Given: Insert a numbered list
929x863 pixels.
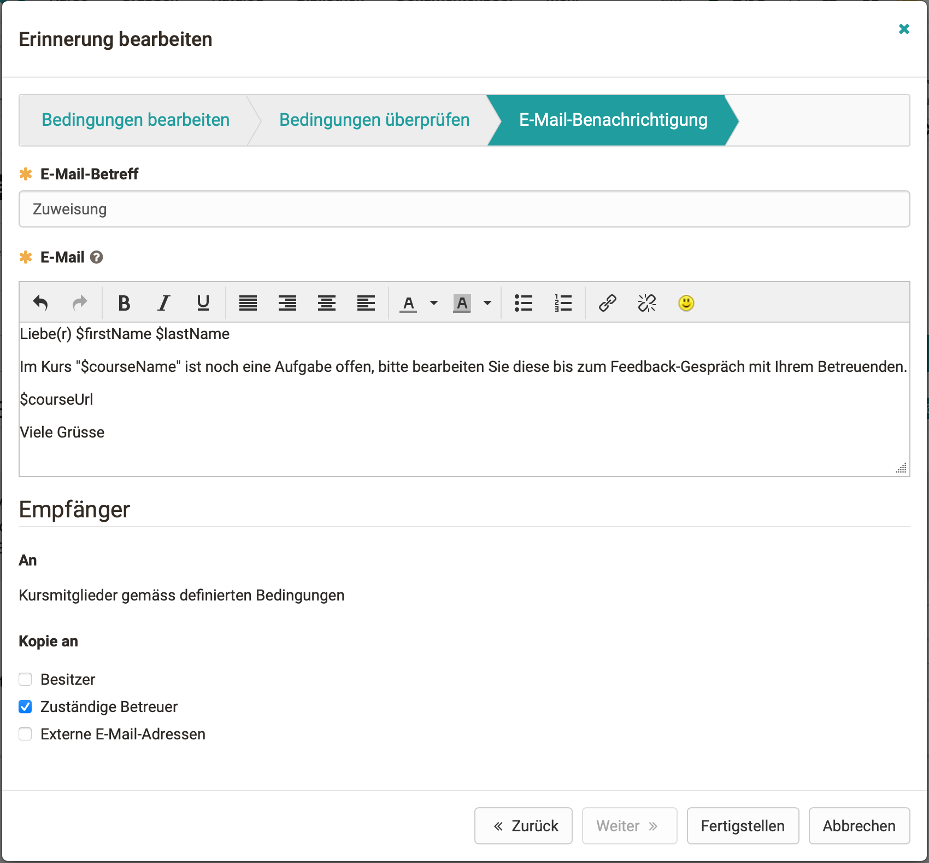Looking at the screenshot, I should pyautogui.click(x=563, y=303).
